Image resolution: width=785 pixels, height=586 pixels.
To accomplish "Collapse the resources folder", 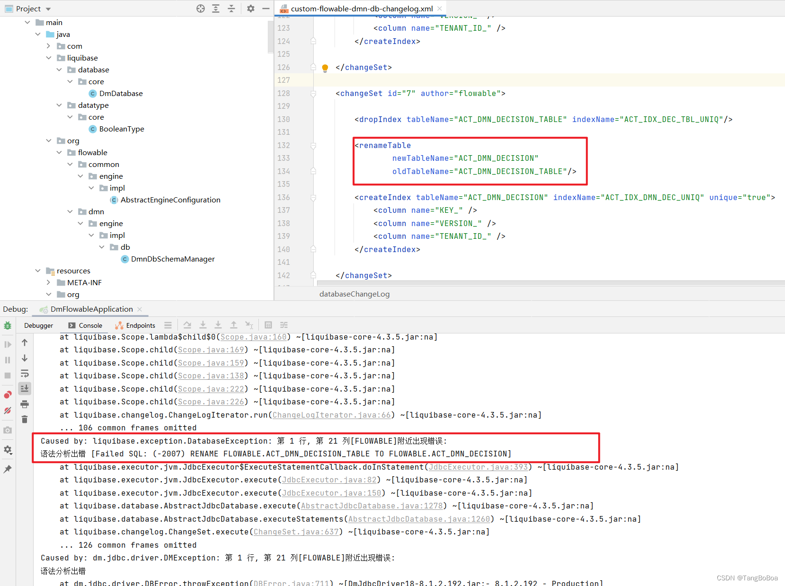I will (38, 271).
